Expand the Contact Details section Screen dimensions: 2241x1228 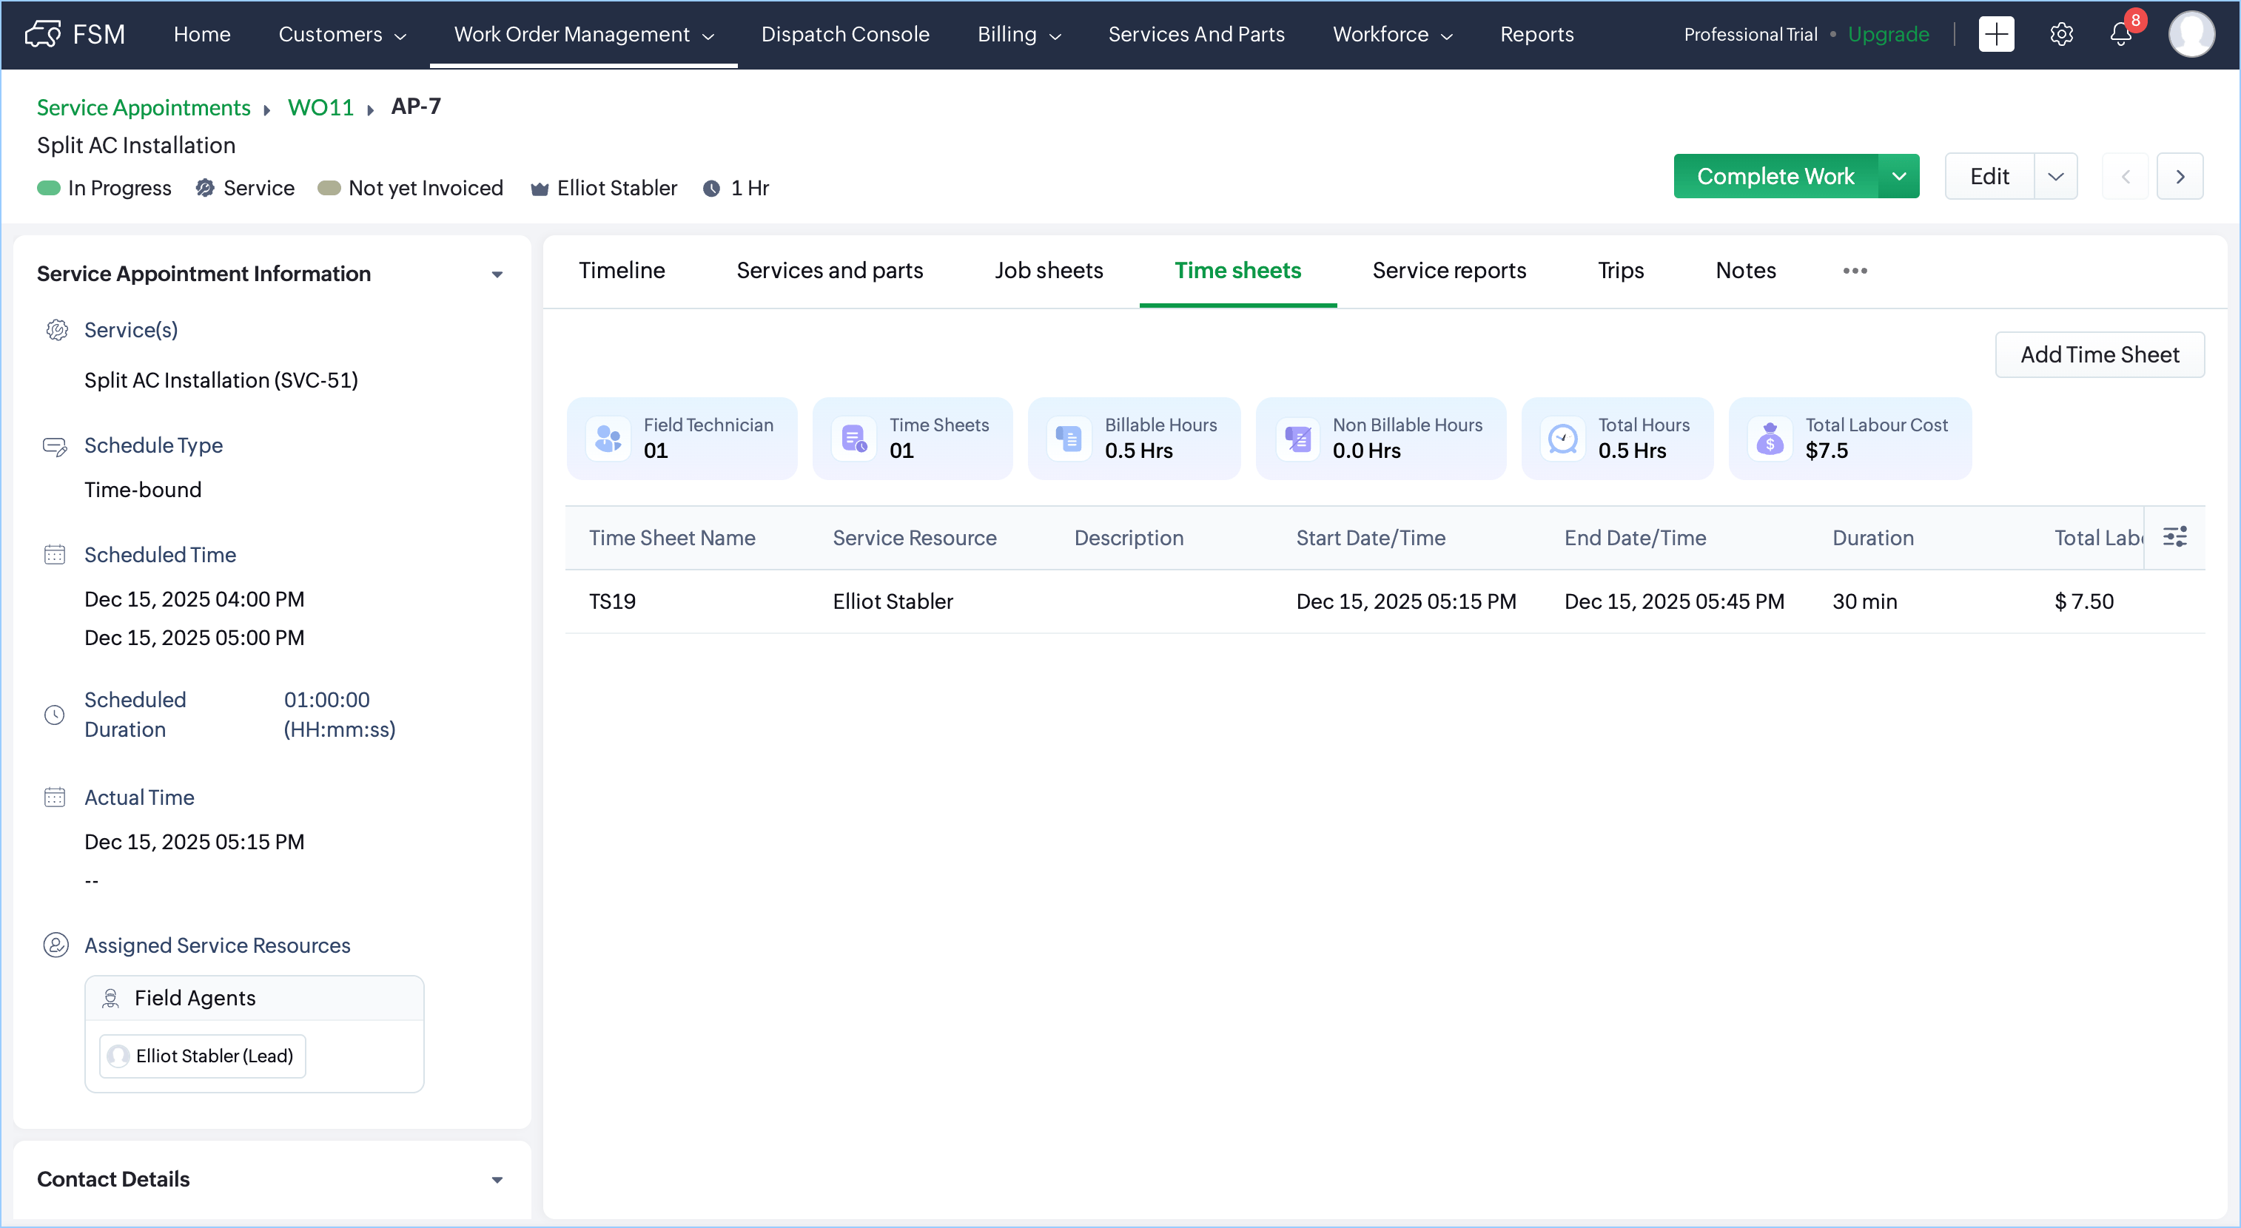pyautogui.click(x=497, y=1179)
